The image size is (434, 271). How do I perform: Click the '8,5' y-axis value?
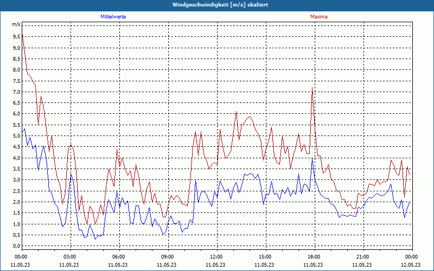pos(17,59)
